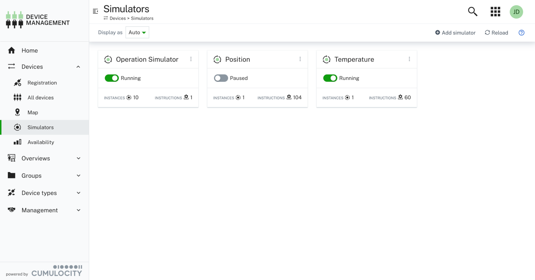Open the application switcher grid

point(495,12)
